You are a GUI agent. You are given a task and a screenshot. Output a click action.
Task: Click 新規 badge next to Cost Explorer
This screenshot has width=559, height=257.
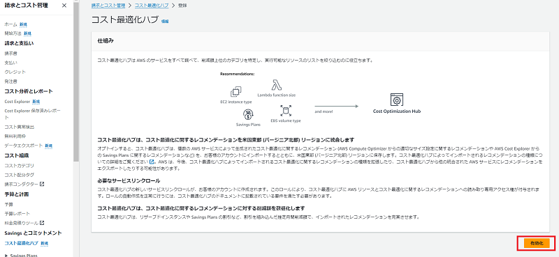click(36, 102)
